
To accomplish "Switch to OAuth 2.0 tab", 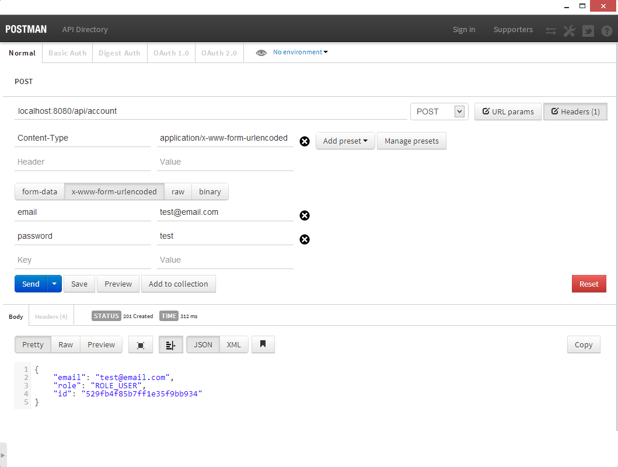I will click(x=219, y=53).
